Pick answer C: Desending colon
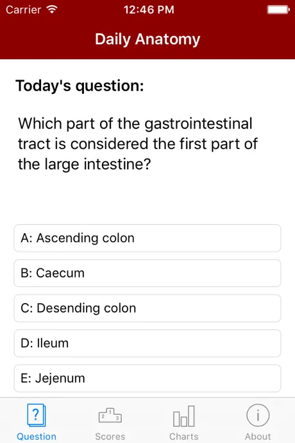The width and height of the screenshot is (295, 443). point(147,308)
